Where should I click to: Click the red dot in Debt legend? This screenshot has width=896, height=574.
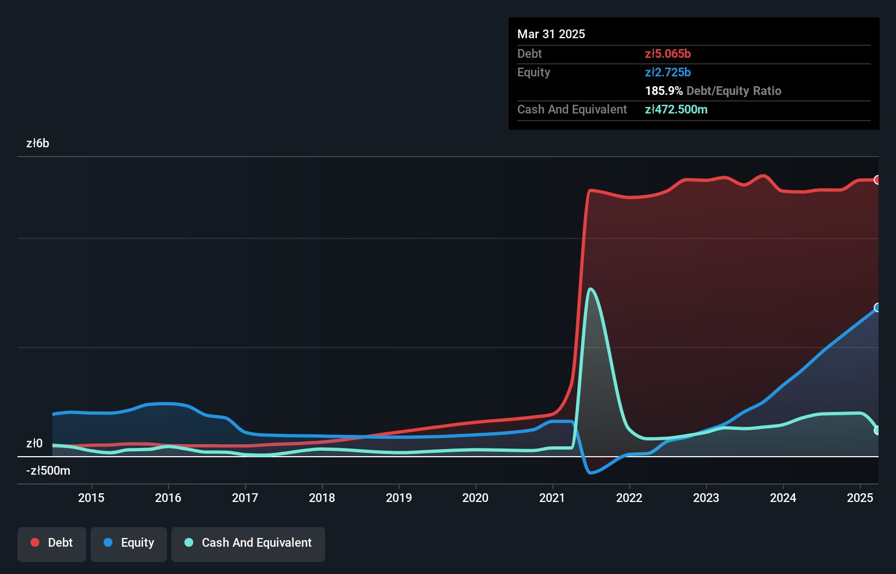pyautogui.click(x=35, y=542)
